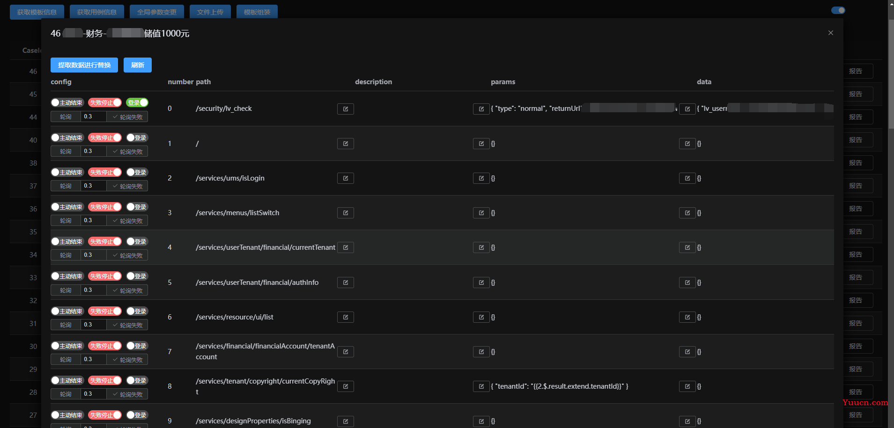Edit description of tenantAccount row 7
The image size is (894, 428).
[x=345, y=352]
